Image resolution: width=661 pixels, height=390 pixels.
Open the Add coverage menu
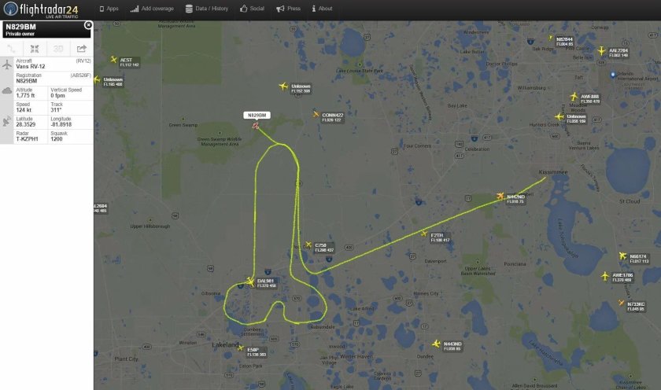tap(152, 9)
